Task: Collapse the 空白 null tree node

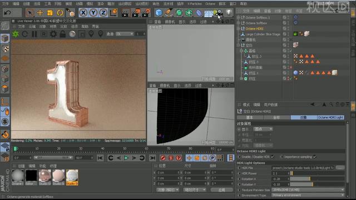Action: [x=238, y=45]
